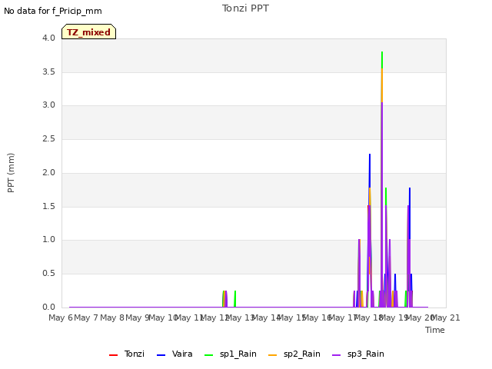Click the 1.5 y-axis tick label

(48, 207)
